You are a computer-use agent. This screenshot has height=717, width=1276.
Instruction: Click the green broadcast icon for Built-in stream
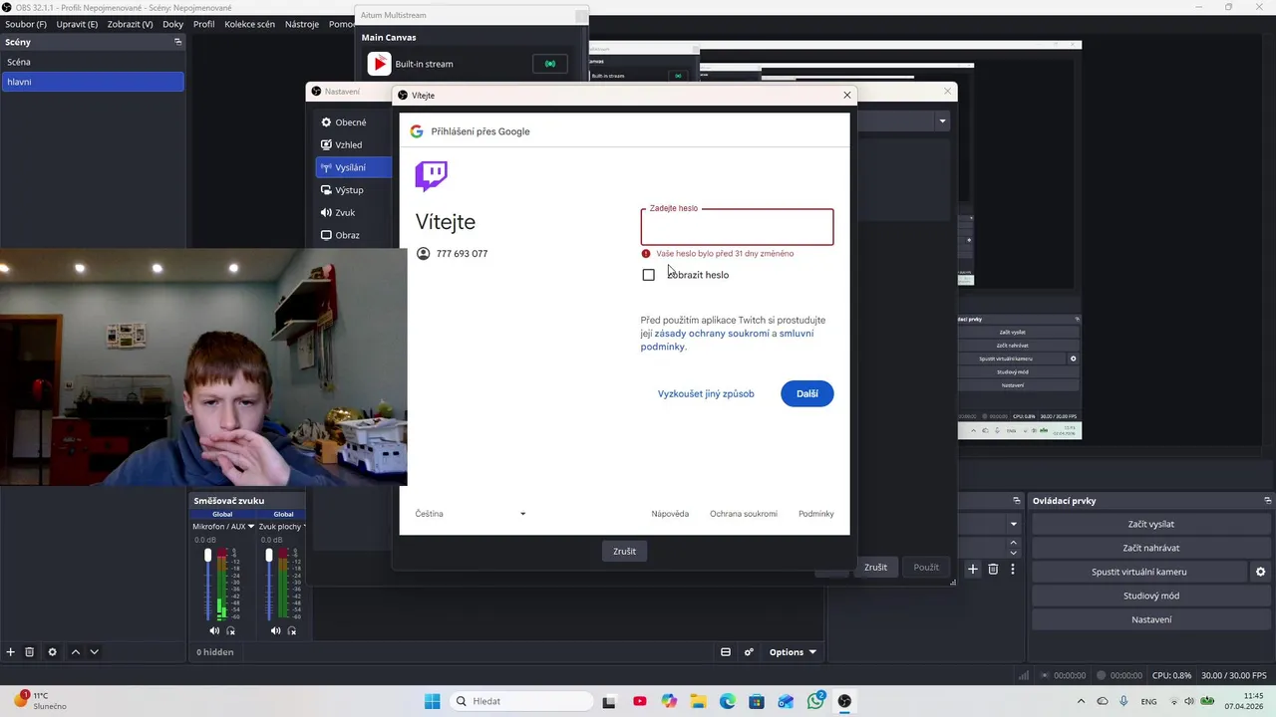tap(549, 64)
